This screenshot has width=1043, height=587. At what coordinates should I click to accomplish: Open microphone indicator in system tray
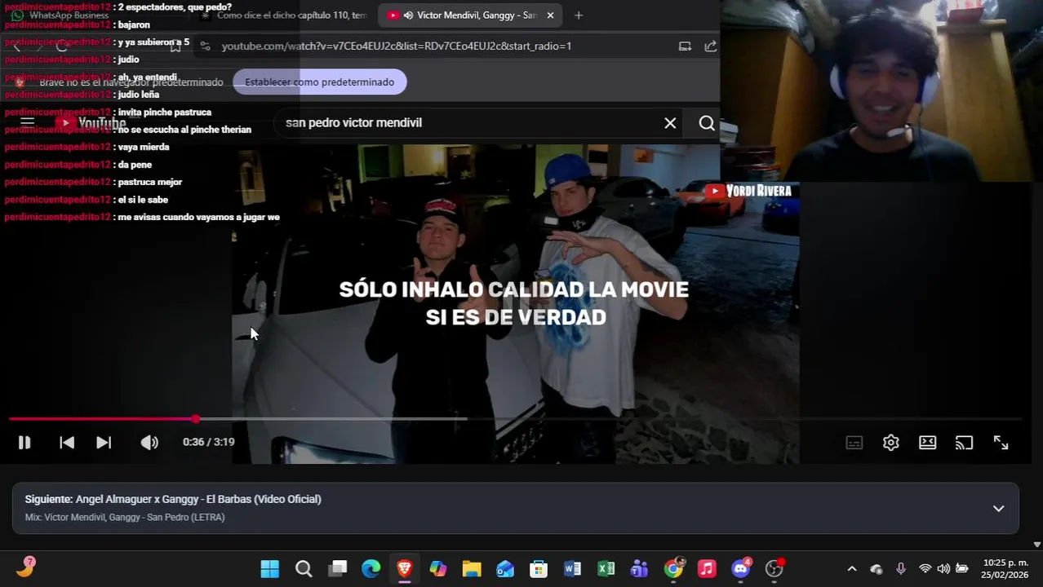(901, 569)
